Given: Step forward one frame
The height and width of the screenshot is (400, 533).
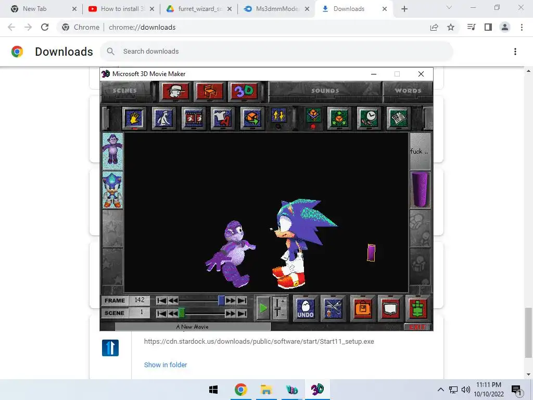Looking at the screenshot, I should click(x=231, y=301).
